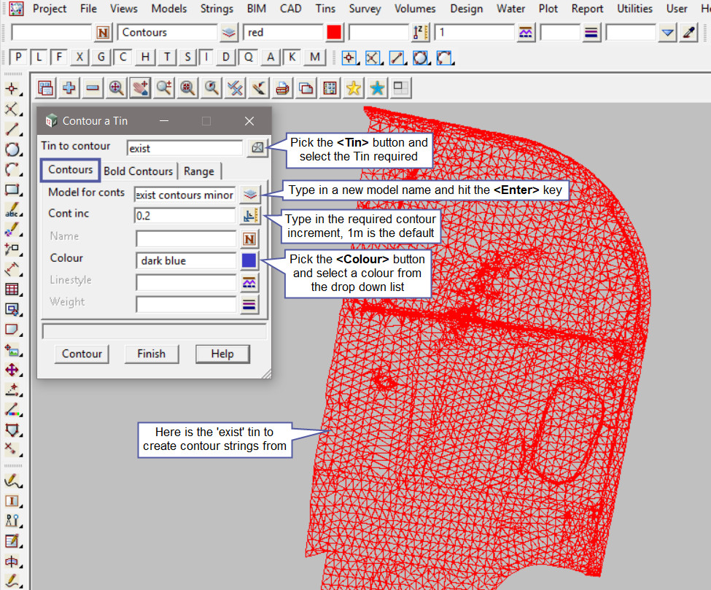Click the dark blue Colour swatch

[250, 260]
